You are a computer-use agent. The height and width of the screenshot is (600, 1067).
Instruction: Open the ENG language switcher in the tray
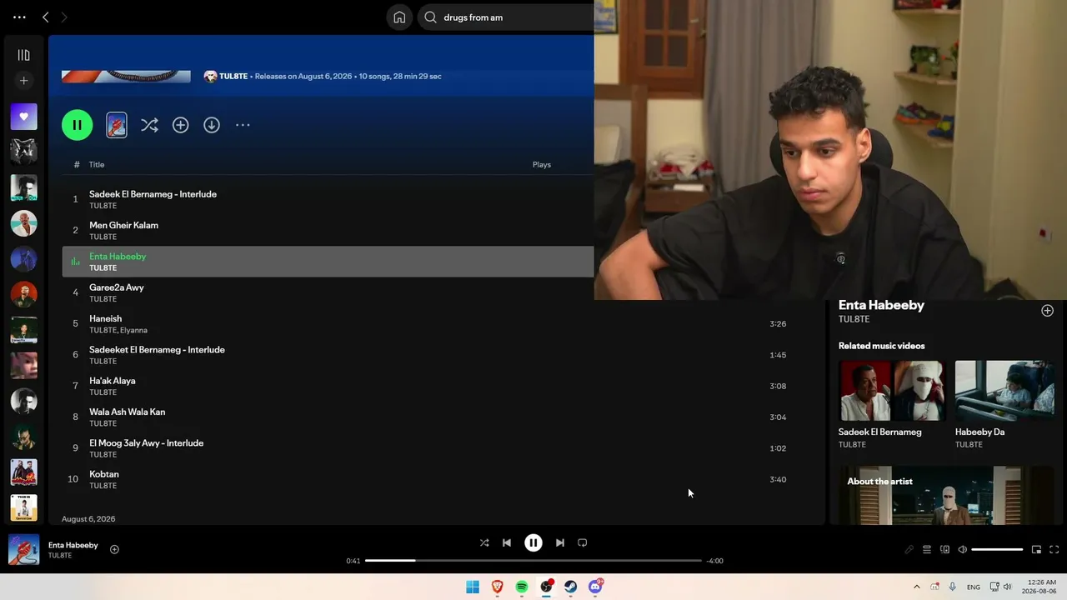974,587
